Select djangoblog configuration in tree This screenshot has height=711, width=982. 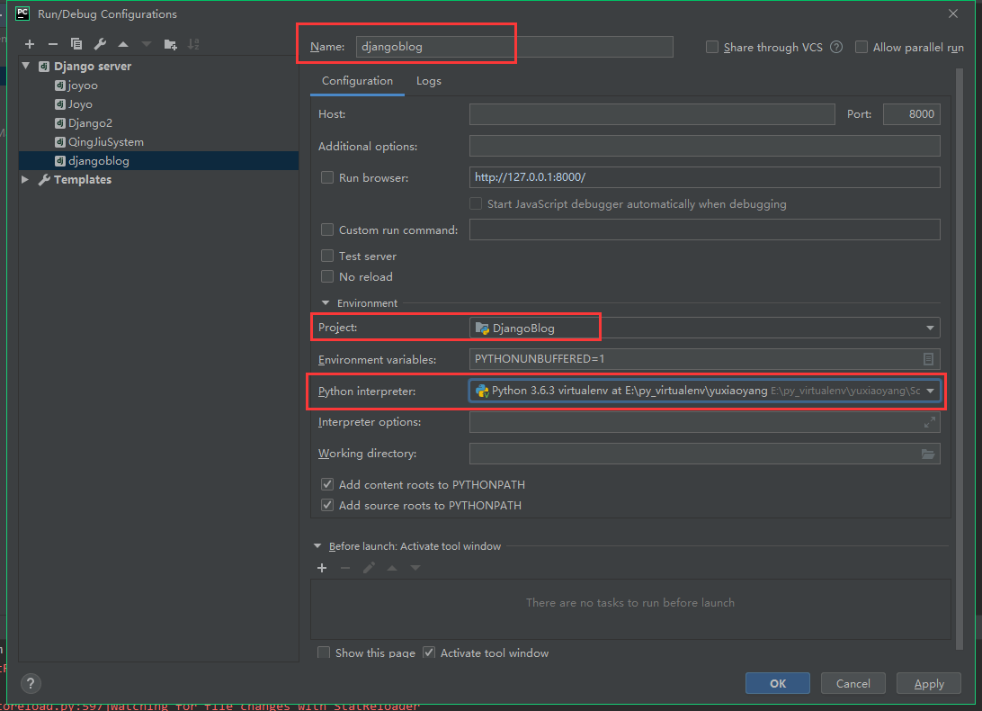pos(158,160)
